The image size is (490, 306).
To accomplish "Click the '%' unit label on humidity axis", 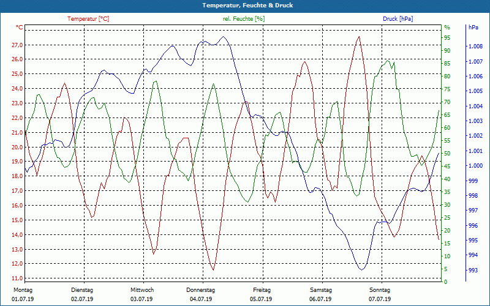I will [x=447, y=28].
